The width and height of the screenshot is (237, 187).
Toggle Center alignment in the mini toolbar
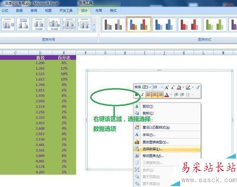[x=155, y=94]
